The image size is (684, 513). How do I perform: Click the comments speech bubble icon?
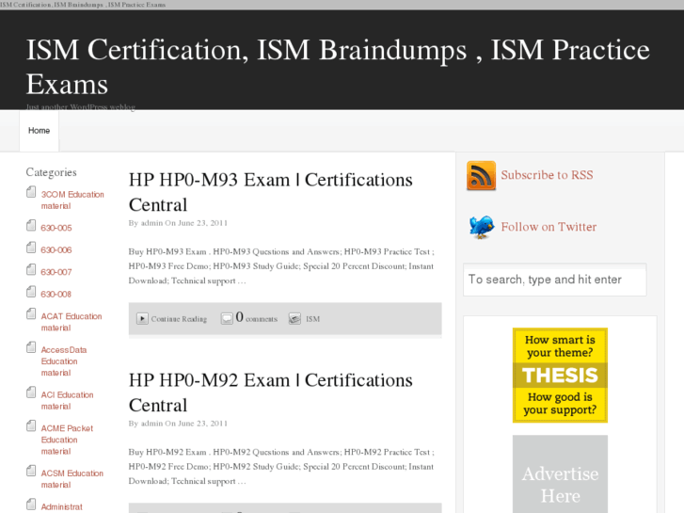(x=227, y=319)
